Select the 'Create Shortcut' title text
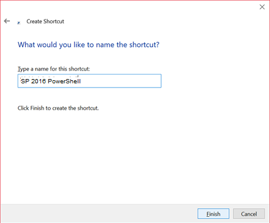This screenshot has height=223, width=270. tap(45, 21)
